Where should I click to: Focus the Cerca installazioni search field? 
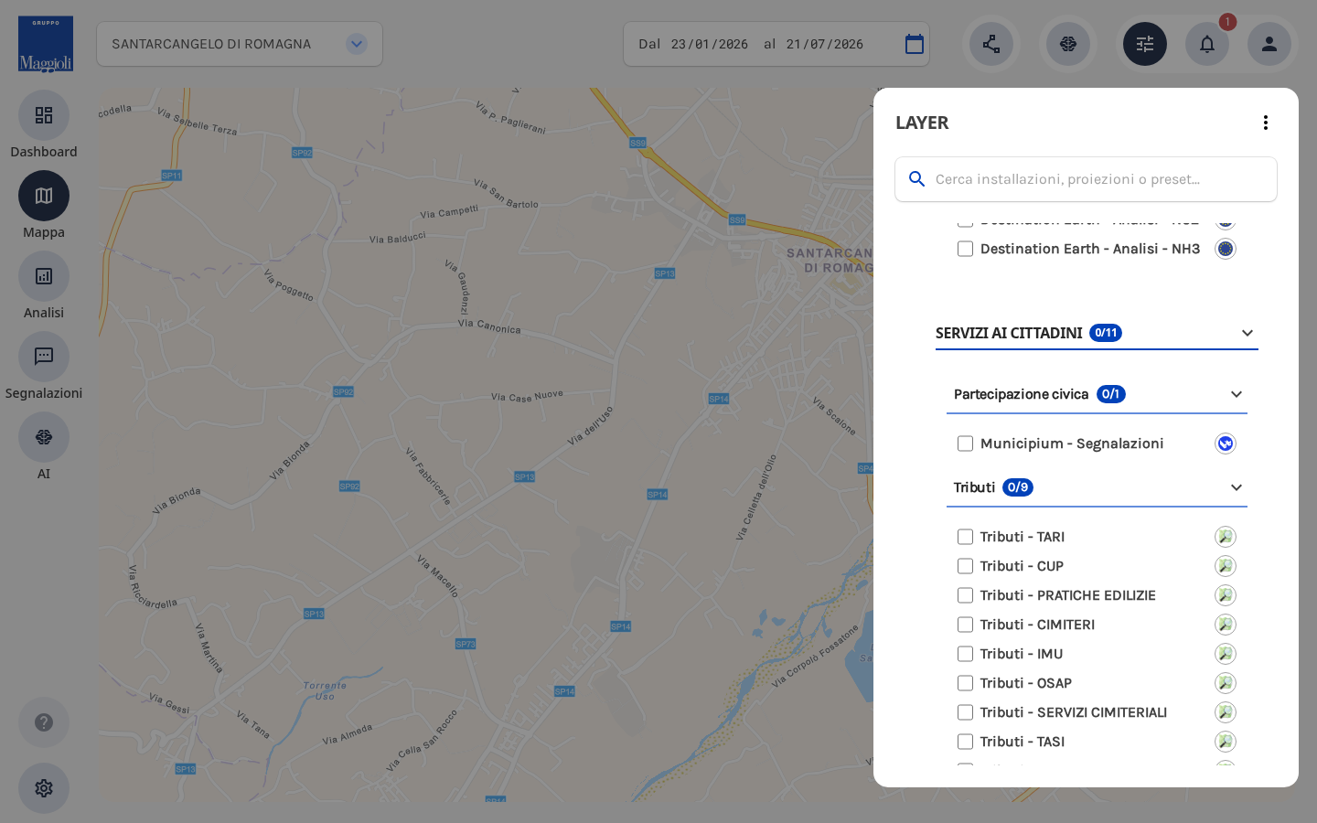pyautogui.click(x=1086, y=179)
